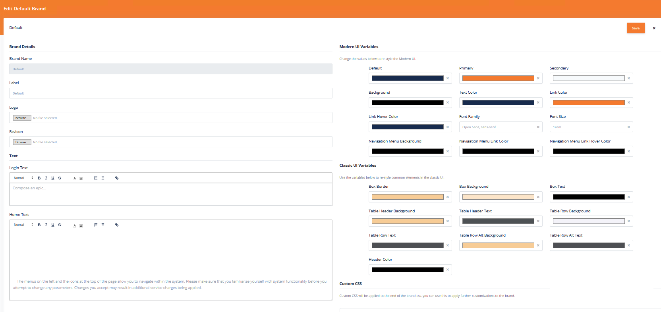
Task: Apply italic in Login Text toolbar
Action: click(46, 178)
